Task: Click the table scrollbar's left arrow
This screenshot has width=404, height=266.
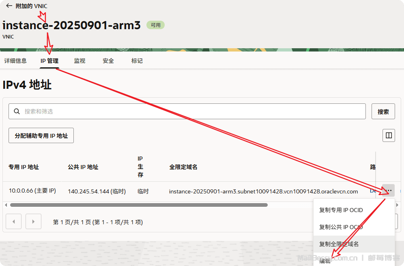Action: coord(6,205)
